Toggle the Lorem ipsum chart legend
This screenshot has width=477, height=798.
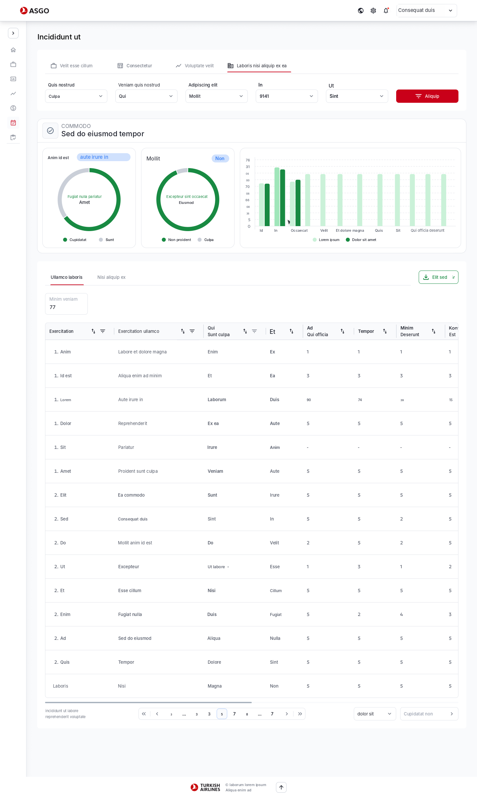326,240
